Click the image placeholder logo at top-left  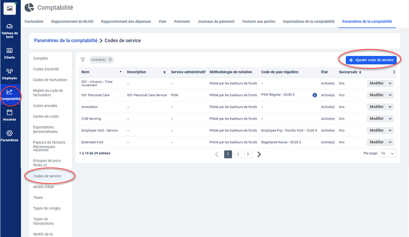[x=10, y=8]
